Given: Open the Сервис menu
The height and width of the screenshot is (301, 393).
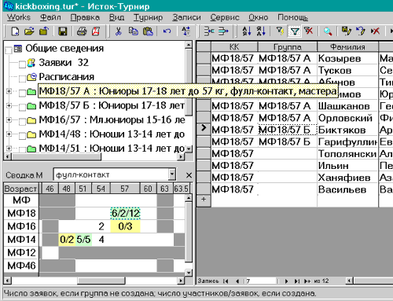Looking at the screenshot, I should click(x=225, y=17).
